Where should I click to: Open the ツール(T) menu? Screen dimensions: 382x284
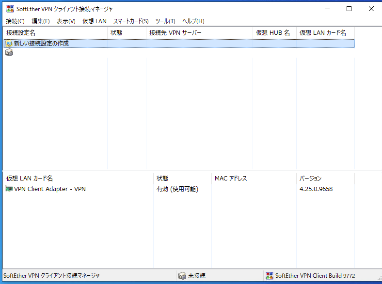[x=165, y=21]
